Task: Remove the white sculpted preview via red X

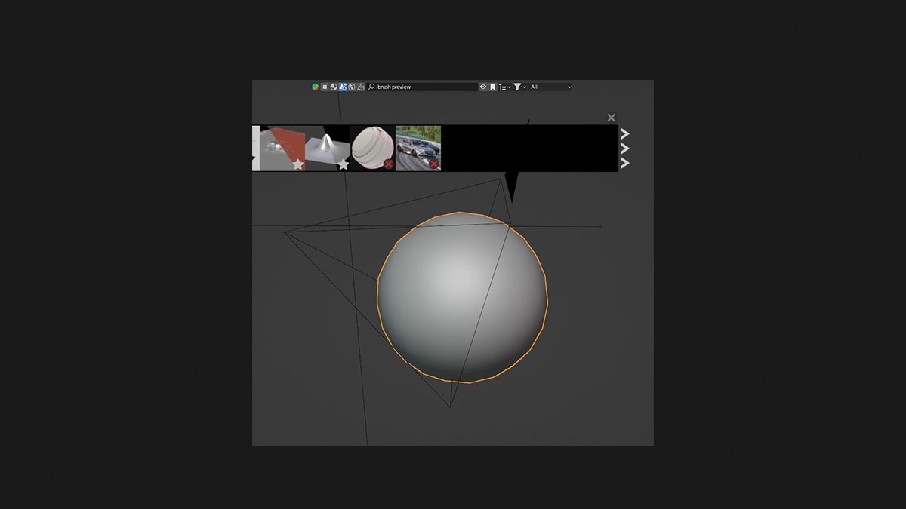Action: (387, 164)
